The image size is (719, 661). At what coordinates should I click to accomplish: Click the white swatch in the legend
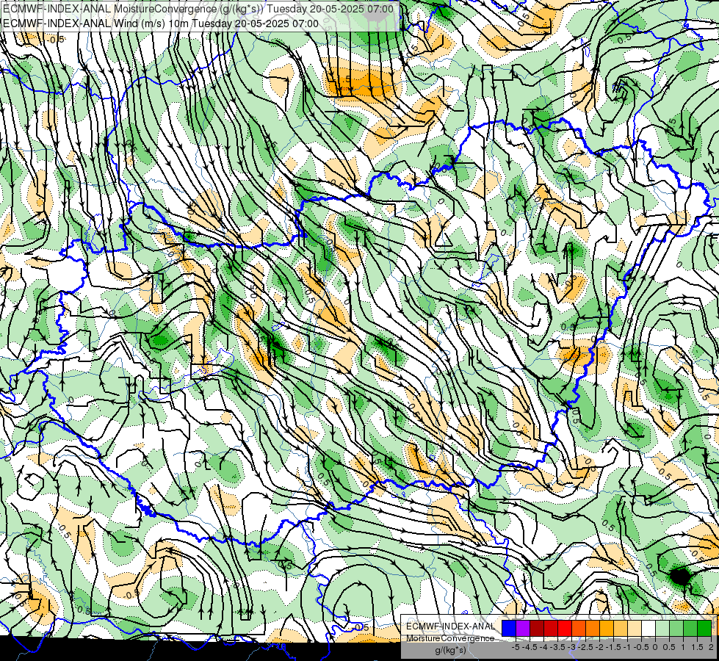pos(648,629)
